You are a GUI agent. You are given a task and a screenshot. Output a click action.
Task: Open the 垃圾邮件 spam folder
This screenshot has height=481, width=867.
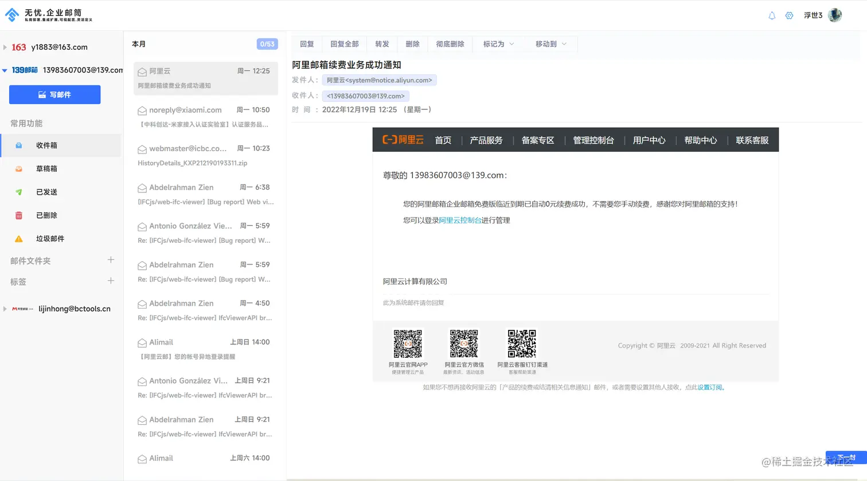pyautogui.click(x=61, y=239)
